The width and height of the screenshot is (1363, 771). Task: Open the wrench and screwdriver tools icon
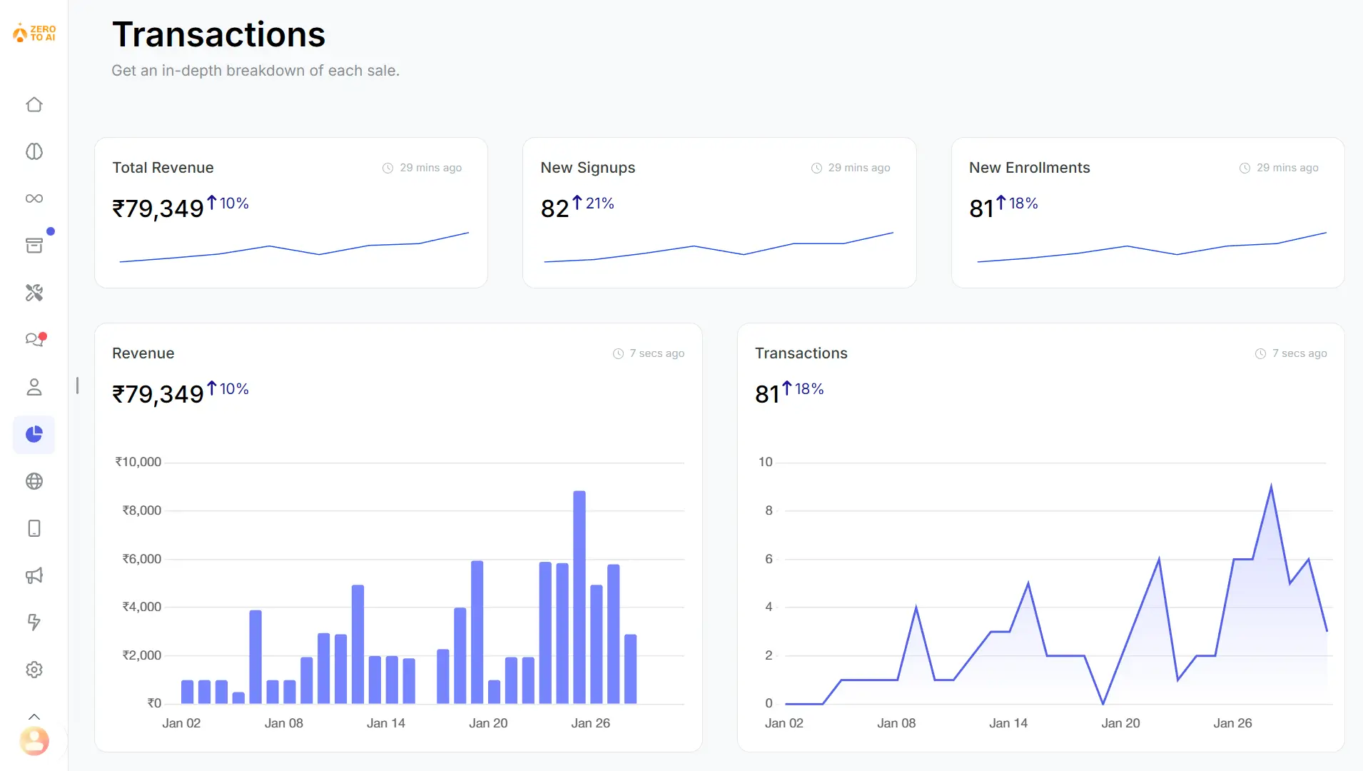click(34, 293)
